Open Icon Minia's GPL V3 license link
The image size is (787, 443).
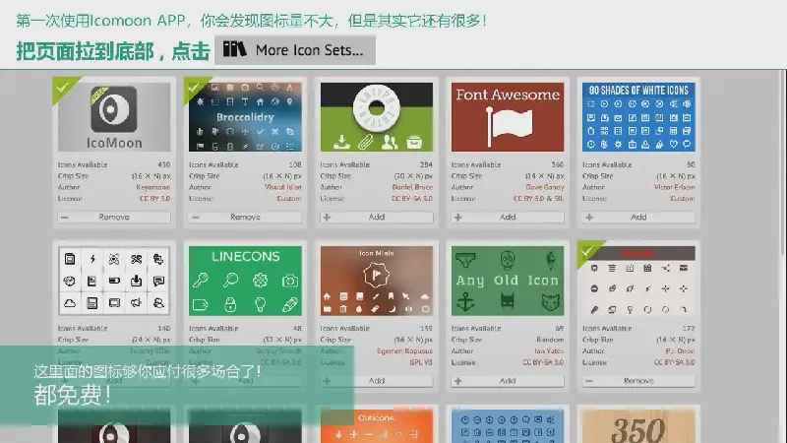[x=421, y=362]
